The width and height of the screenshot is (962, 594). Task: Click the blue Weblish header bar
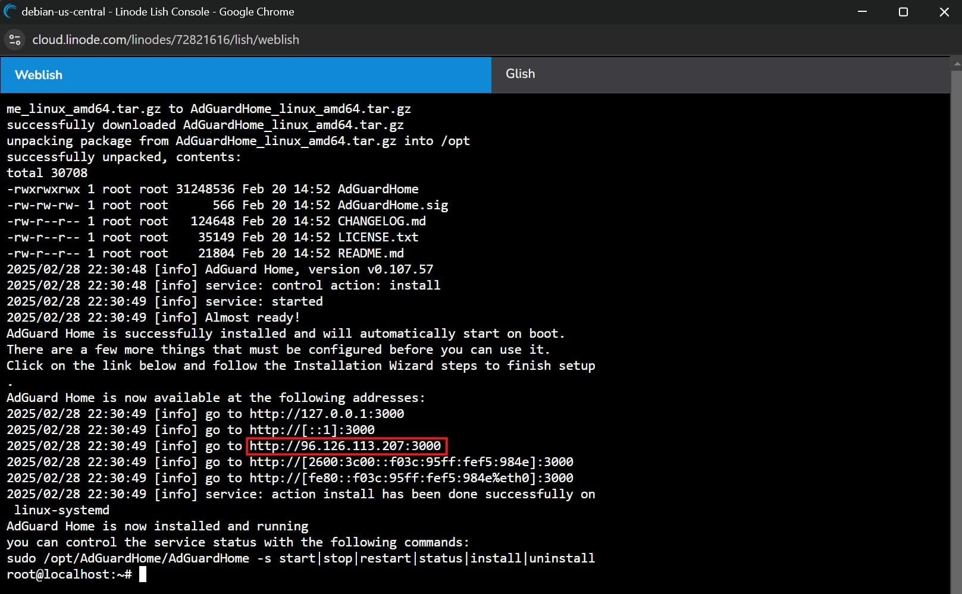(x=238, y=75)
